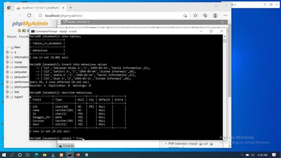
Task: Click the site information icon in address bar
Action: tap(40, 16)
